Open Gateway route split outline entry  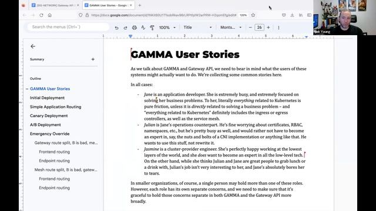(x=66, y=143)
